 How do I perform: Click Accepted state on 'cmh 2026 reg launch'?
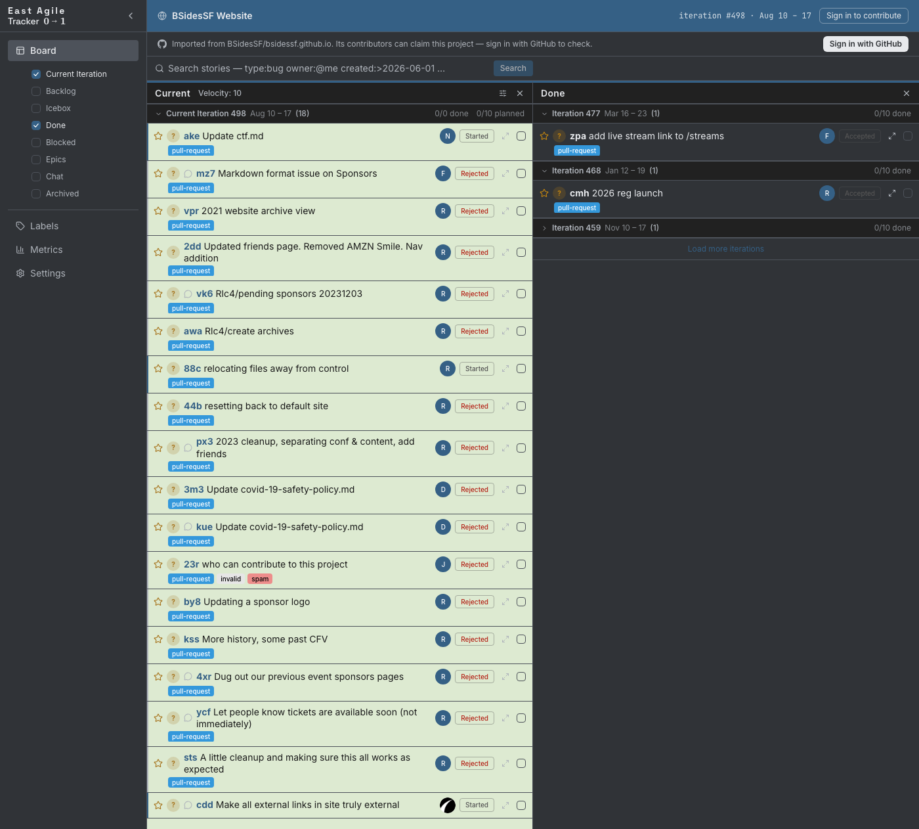point(860,193)
